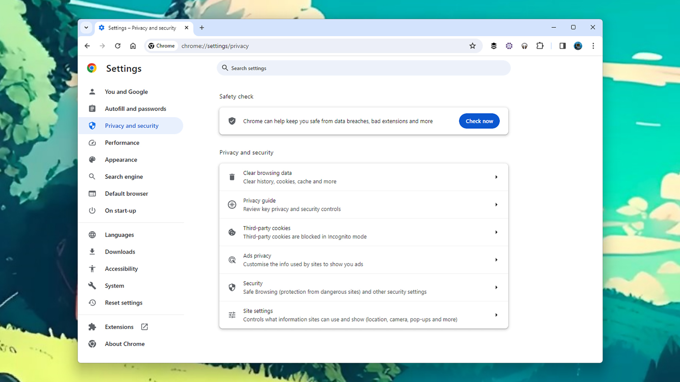Open the Extensions puzzle icon in toolbar
Image resolution: width=680 pixels, height=382 pixels.
tap(540, 46)
